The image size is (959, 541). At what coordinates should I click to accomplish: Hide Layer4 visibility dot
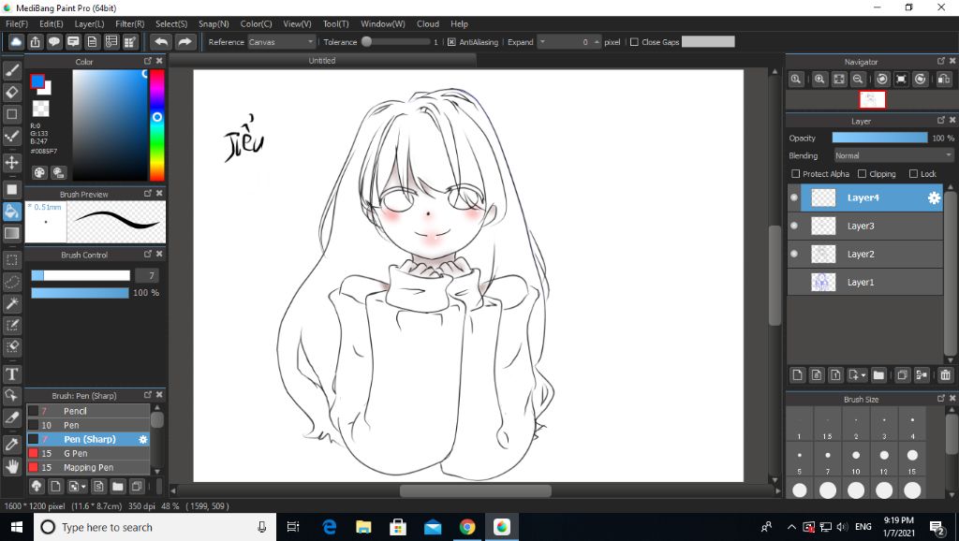pos(794,197)
